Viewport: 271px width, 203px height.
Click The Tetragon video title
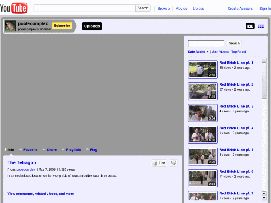[22, 162]
